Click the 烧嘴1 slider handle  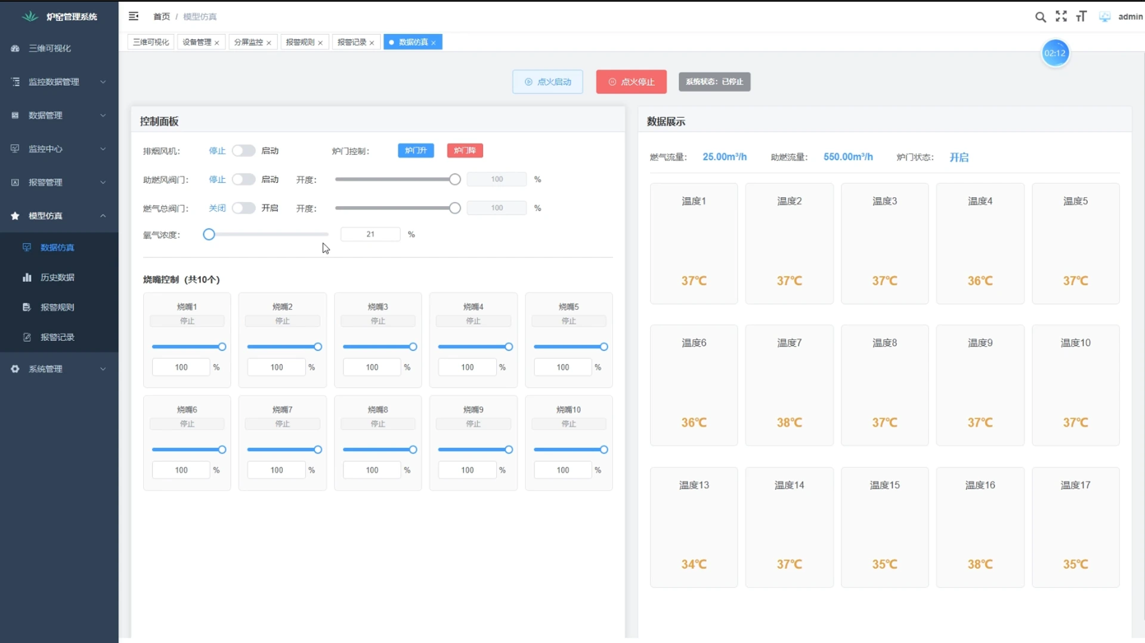click(x=222, y=347)
